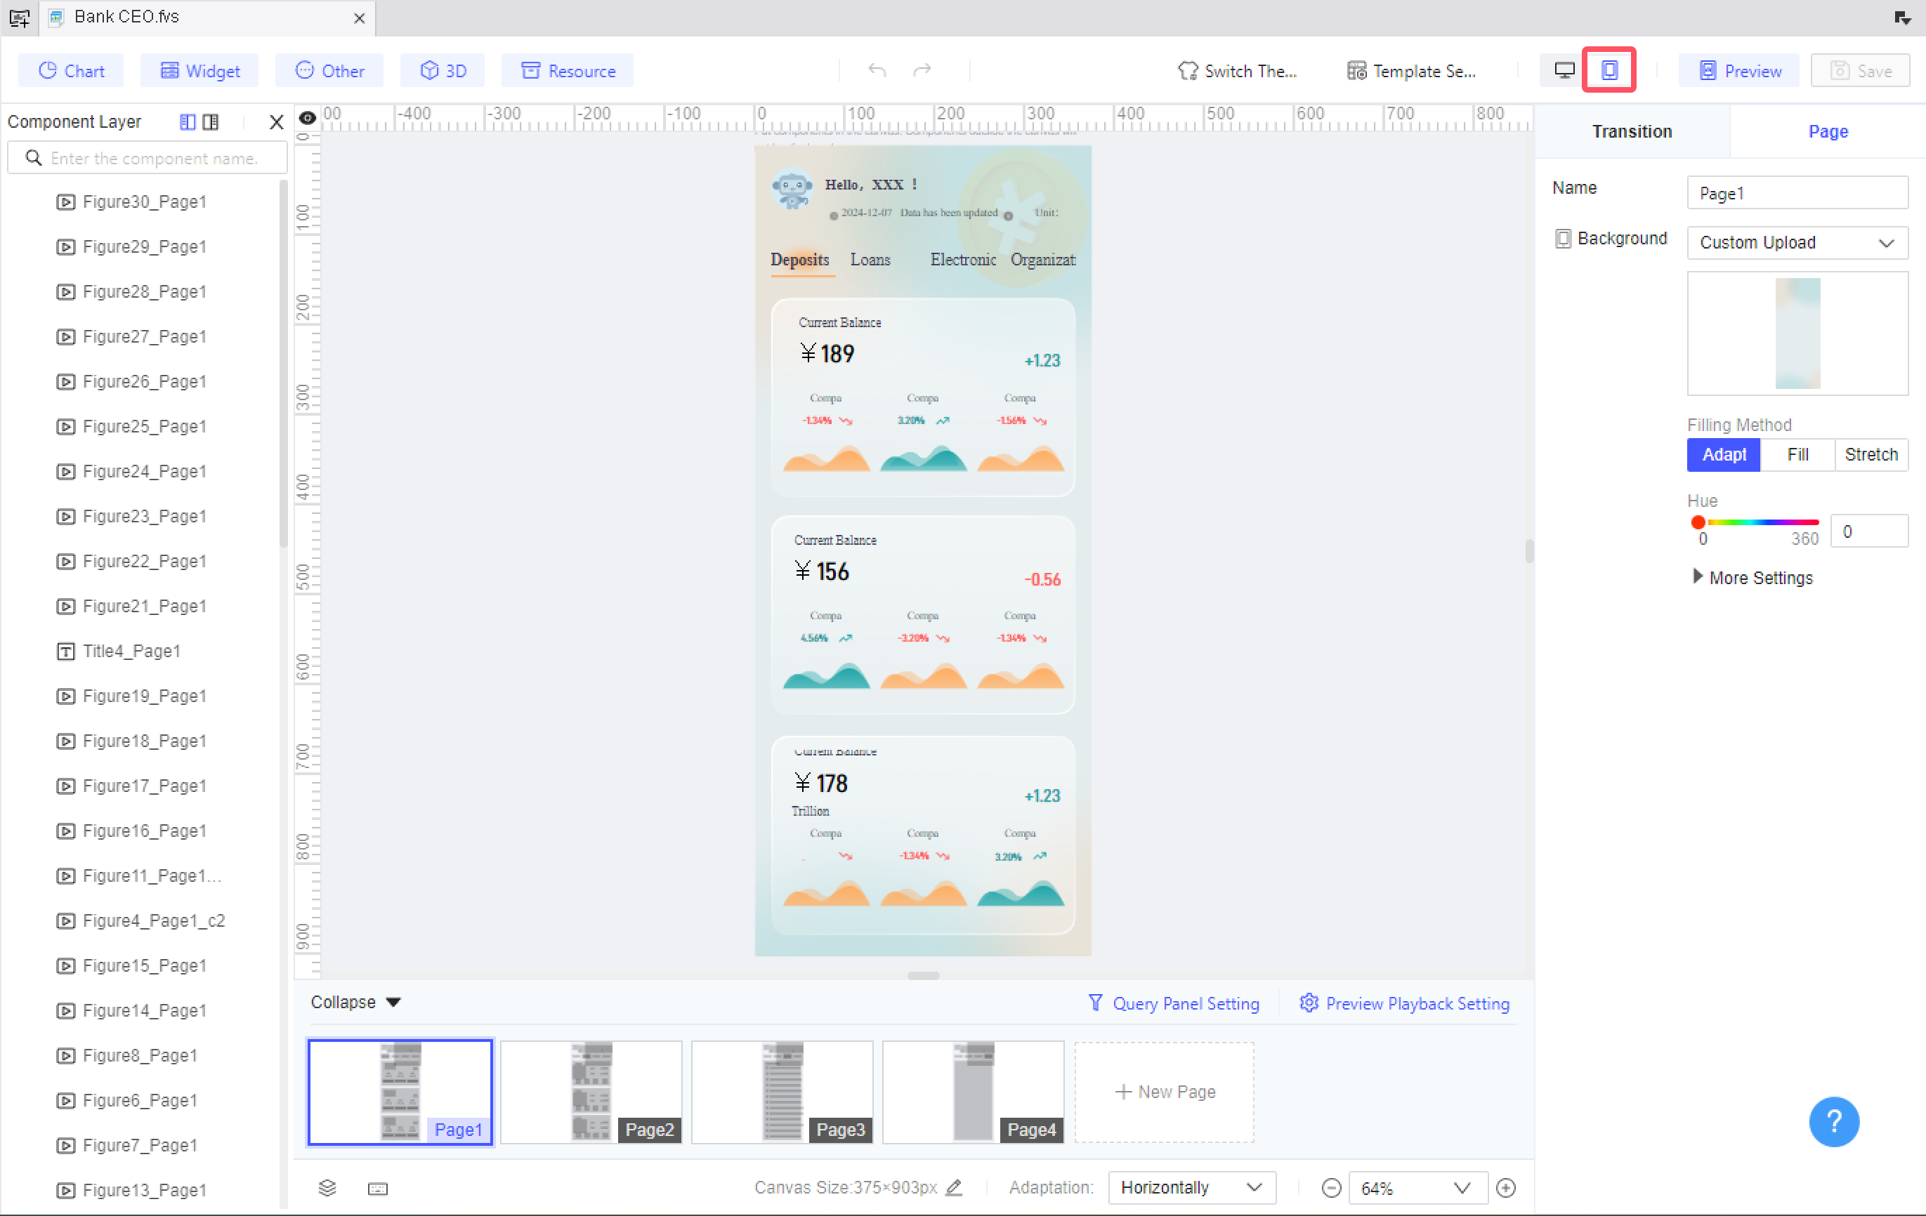Open the Adaptation dropdown showing Horizontally
1926x1216 pixels.
click(x=1191, y=1187)
